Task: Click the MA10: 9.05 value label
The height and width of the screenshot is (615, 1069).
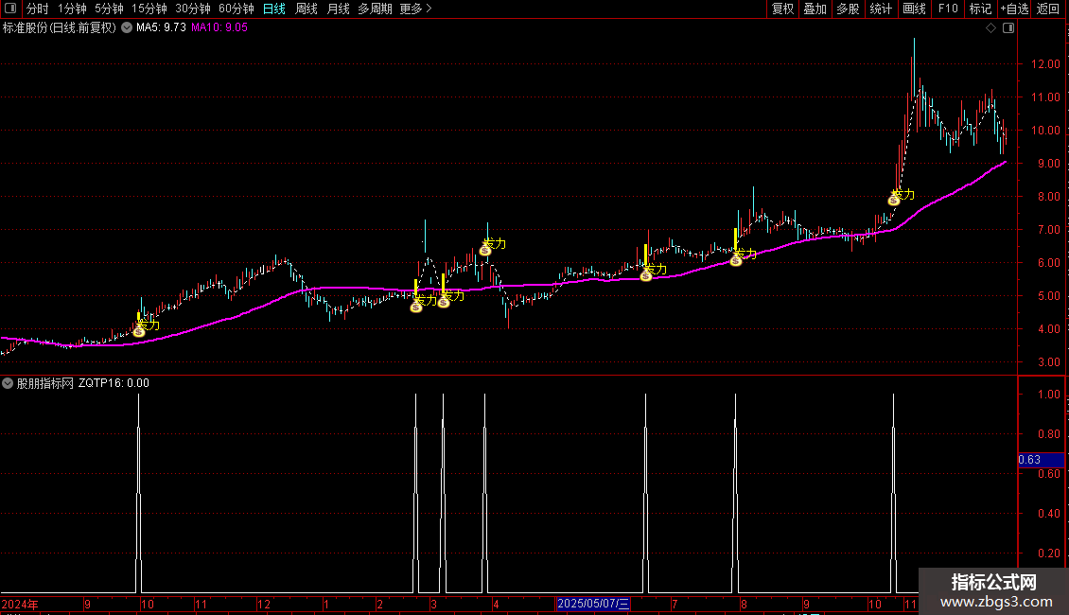Action: pos(219,28)
